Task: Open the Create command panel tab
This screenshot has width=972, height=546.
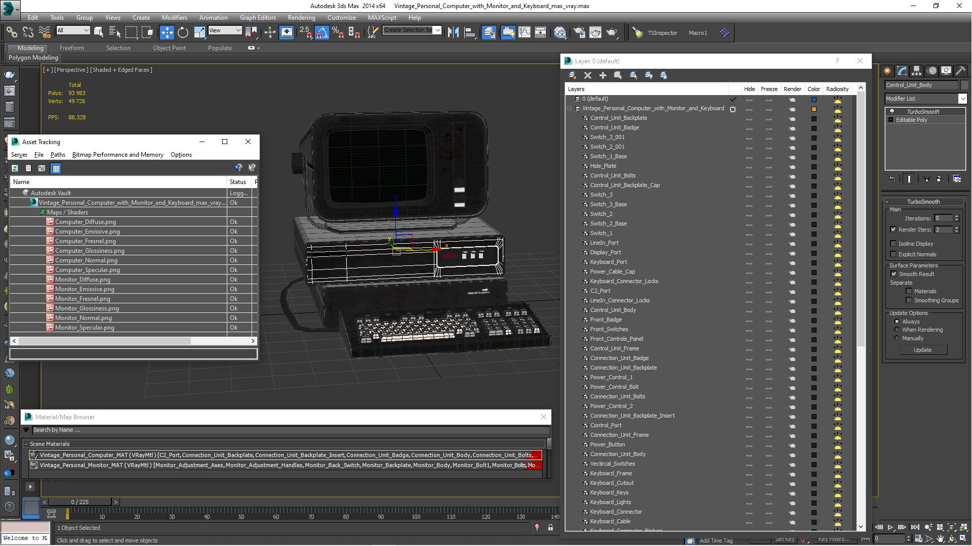Action: [x=887, y=71]
